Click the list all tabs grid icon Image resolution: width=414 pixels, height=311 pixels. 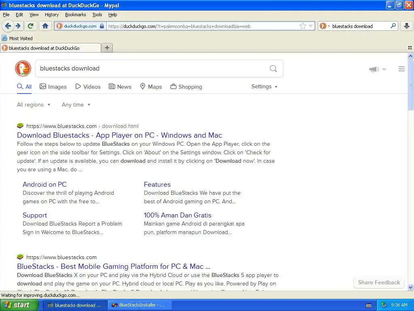click(x=410, y=48)
